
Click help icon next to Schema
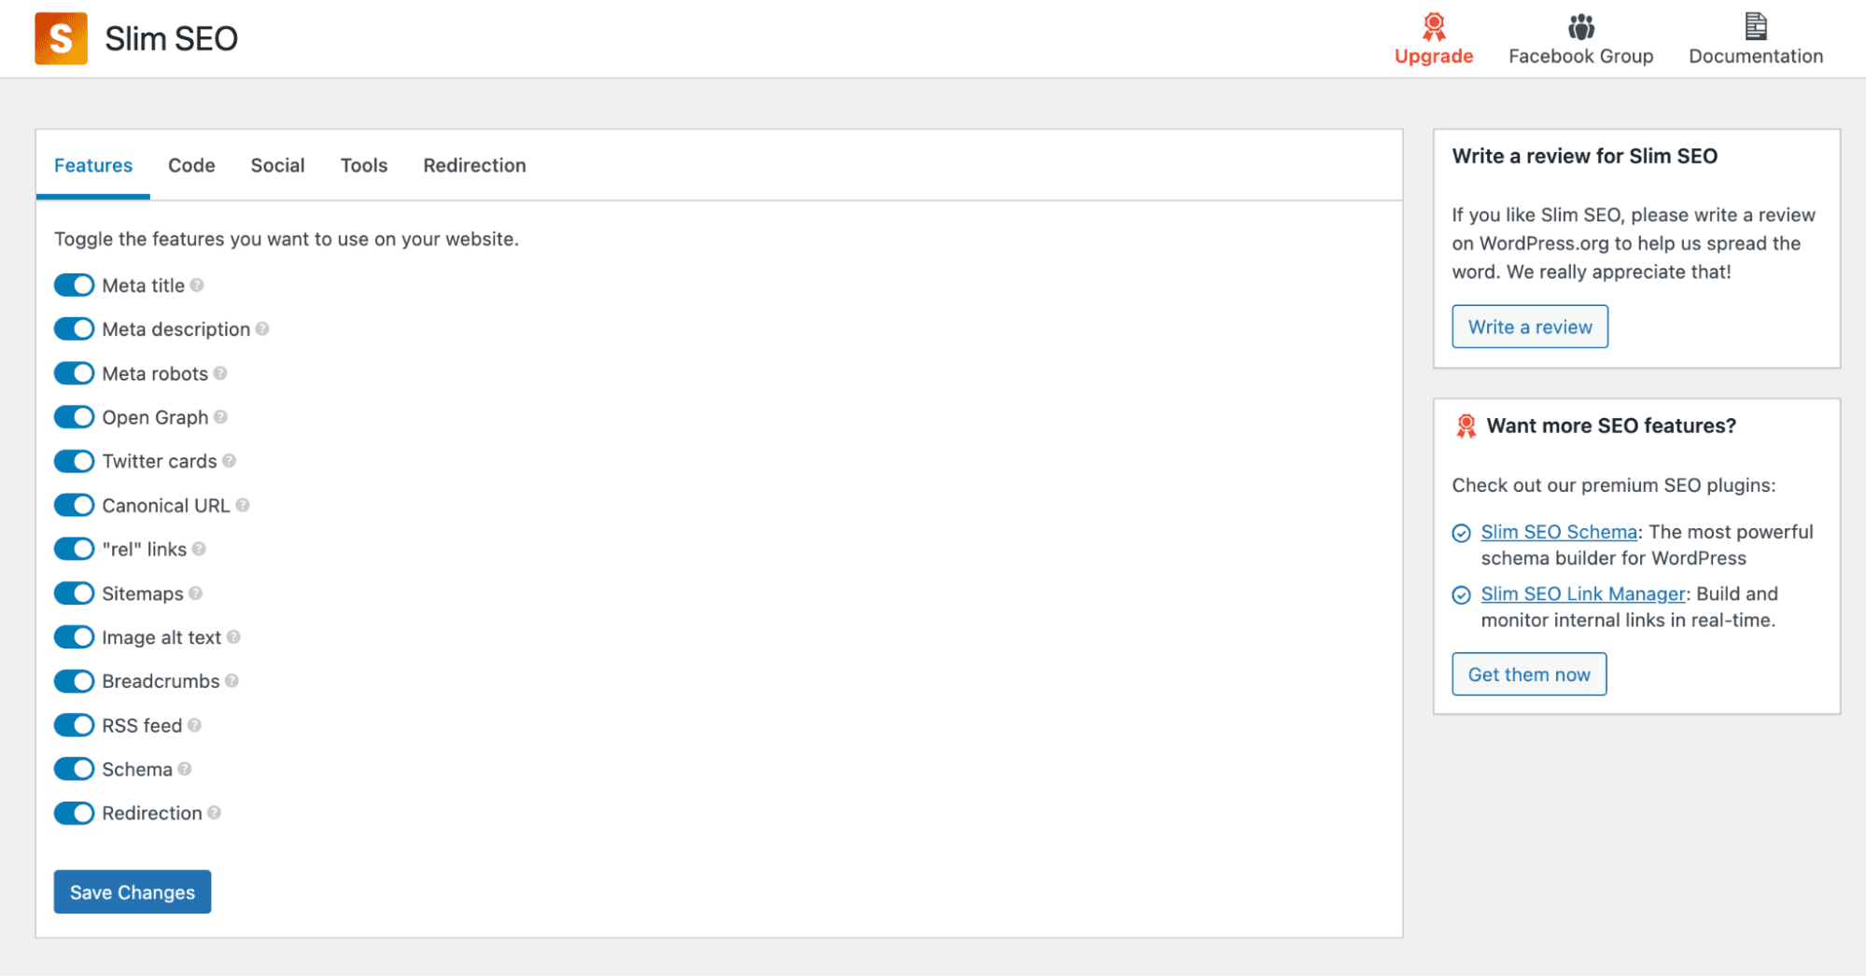pos(185,769)
